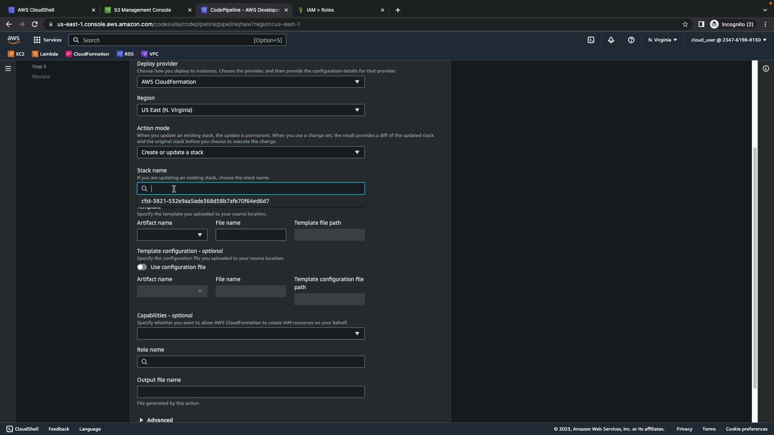Click the Cookie preferences link
Screen dimensions: 774x435
click(746, 429)
